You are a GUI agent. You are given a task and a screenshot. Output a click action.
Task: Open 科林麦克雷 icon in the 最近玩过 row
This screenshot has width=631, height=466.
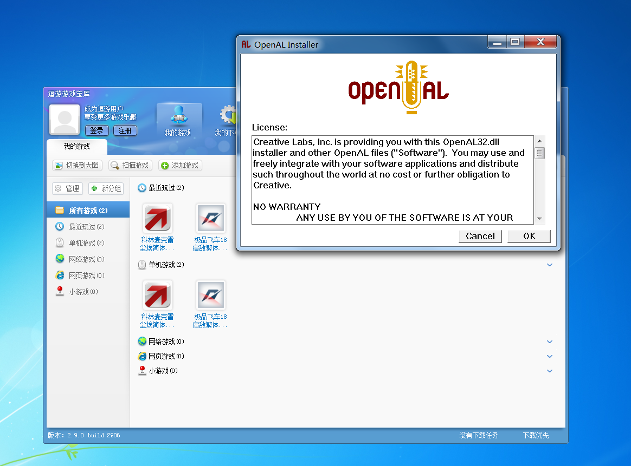pyautogui.click(x=158, y=218)
